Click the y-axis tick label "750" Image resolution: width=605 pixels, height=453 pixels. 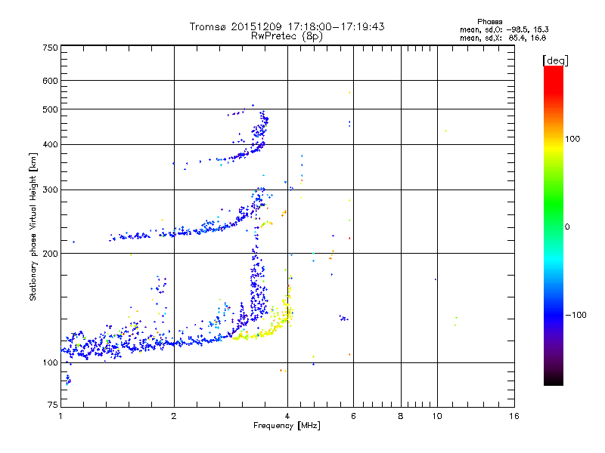tap(50, 48)
